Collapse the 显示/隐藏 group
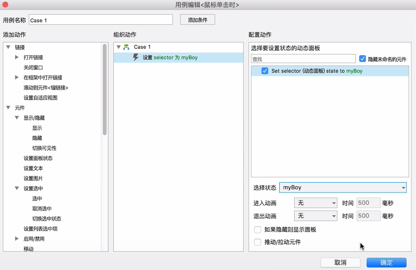 17,118
